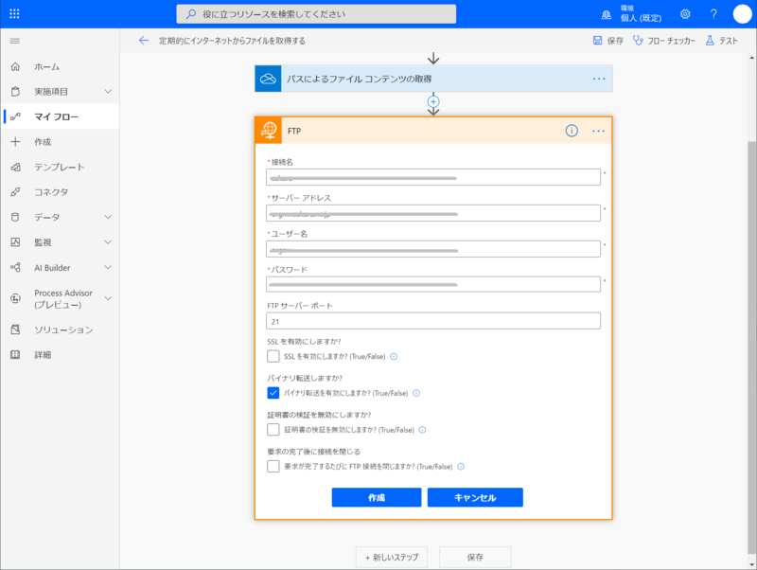Enable the SSL checkbox
The image size is (757, 570).
click(x=273, y=357)
